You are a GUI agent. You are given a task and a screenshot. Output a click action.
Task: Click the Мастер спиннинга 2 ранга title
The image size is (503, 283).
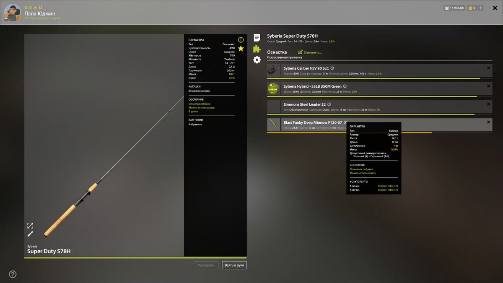[x=43, y=18]
